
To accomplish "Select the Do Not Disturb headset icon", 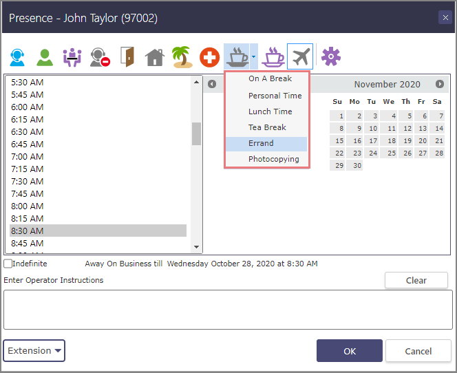I will click(100, 57).
